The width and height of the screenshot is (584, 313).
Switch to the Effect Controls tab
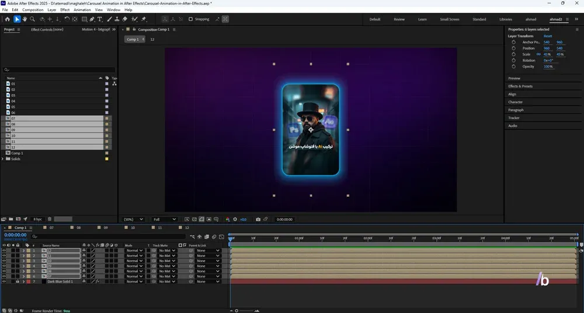point(47,29)
